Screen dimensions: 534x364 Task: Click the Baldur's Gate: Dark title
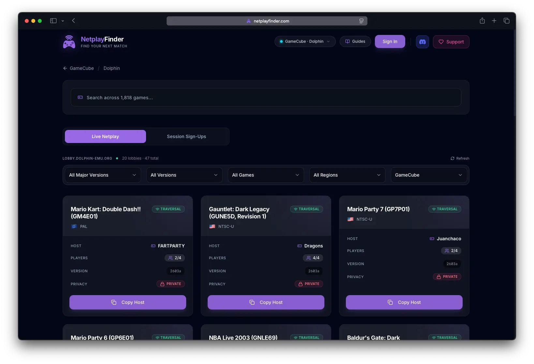point(374,337)
